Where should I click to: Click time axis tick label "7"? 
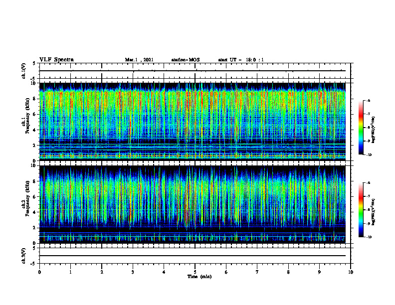[x=257, y=272]
